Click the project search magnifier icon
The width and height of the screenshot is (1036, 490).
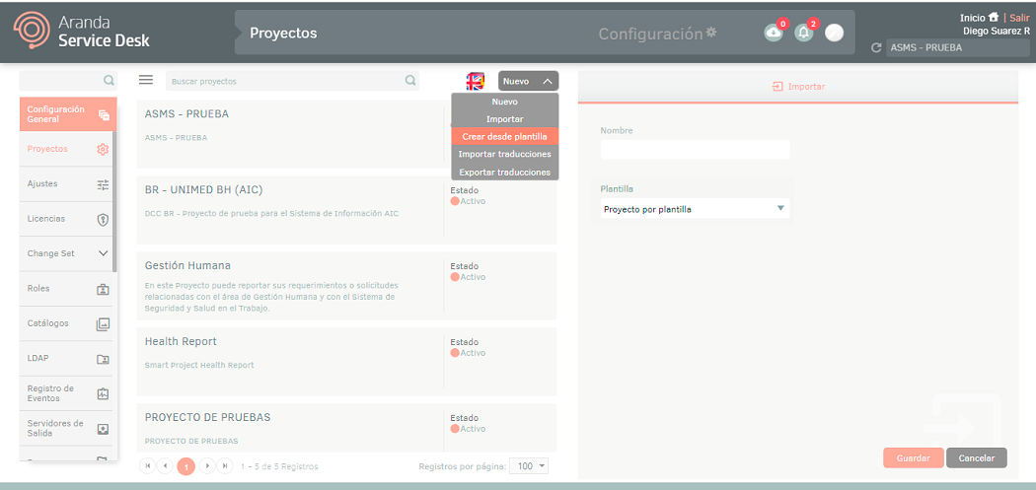(x=410, y=81)
